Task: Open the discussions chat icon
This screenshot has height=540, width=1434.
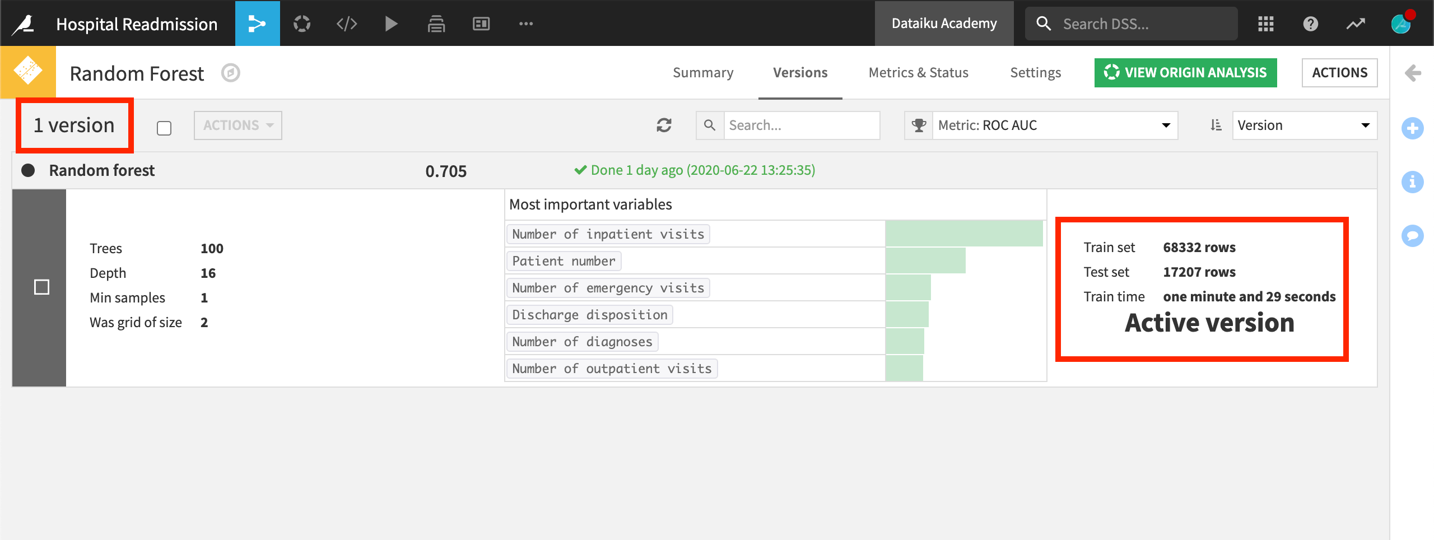Action: coord(1413,236)
